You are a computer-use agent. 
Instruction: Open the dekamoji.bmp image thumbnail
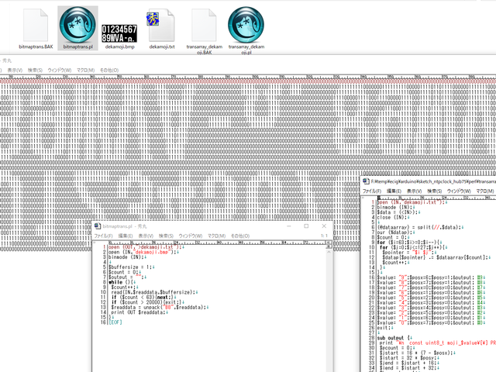pos(119,31)
